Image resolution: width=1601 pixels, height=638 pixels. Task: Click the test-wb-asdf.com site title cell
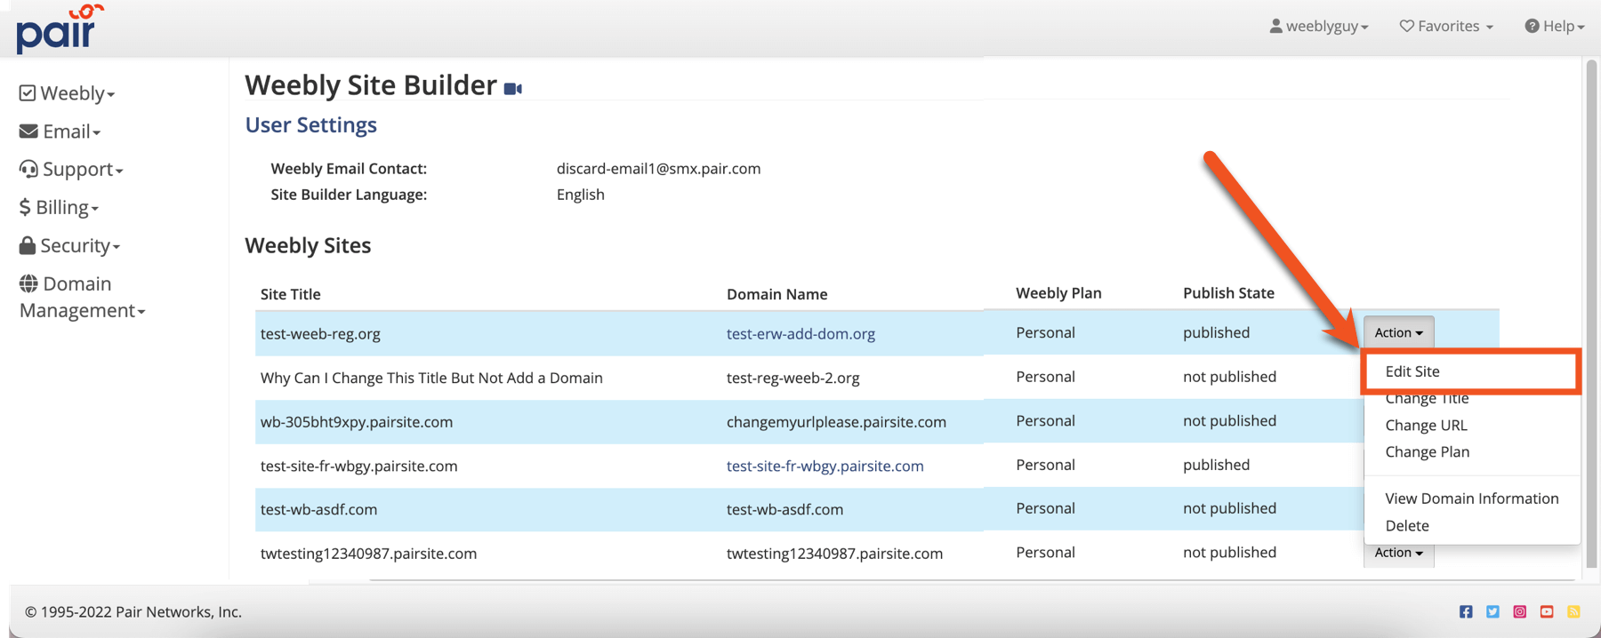pos(318,509)
